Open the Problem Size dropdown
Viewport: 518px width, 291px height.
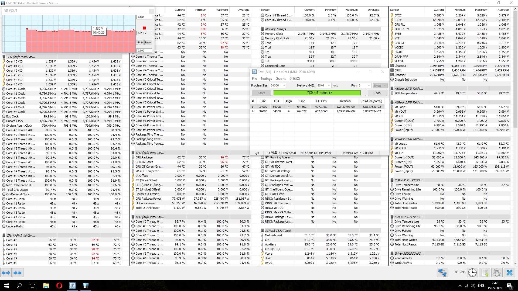click(x=284, y=85)
